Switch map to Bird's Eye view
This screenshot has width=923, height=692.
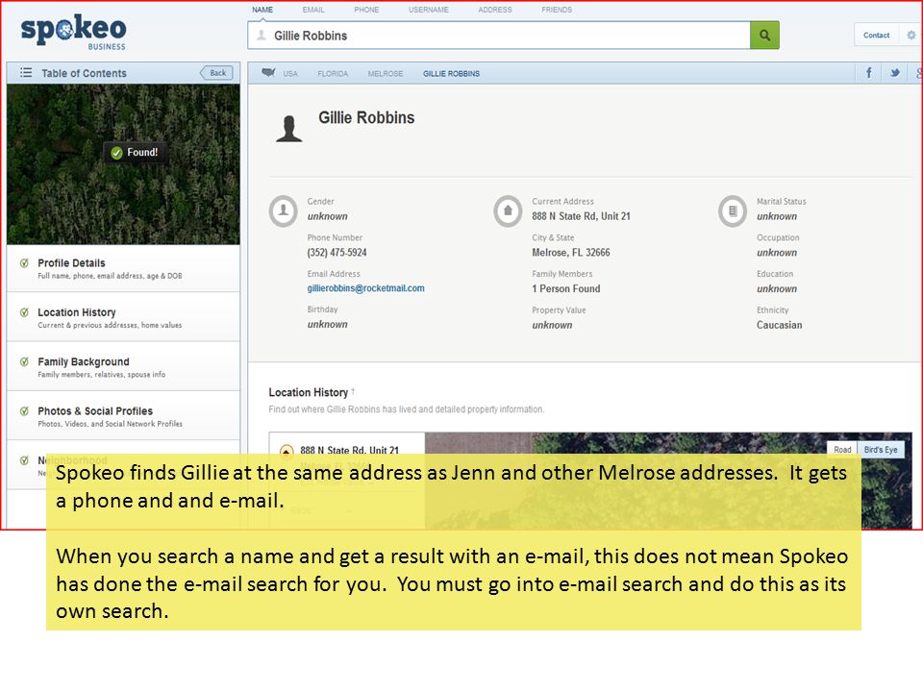(881, 450)
